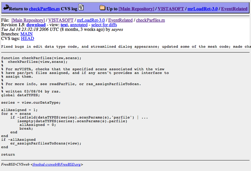Click the folder icon beside Up to

click(102, 8)
